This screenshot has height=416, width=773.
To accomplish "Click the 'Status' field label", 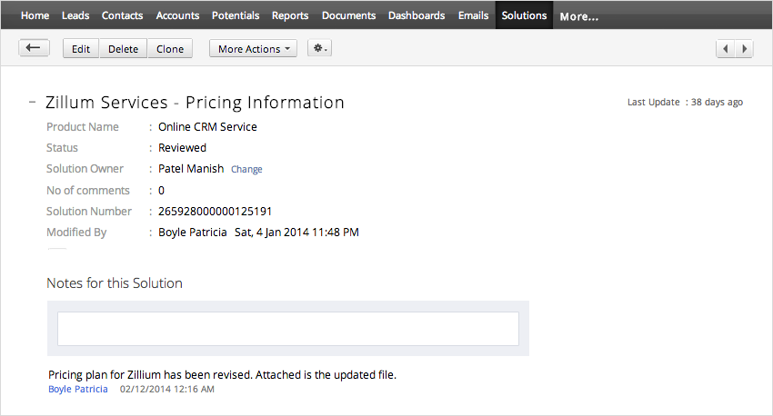I will (62, 148).
